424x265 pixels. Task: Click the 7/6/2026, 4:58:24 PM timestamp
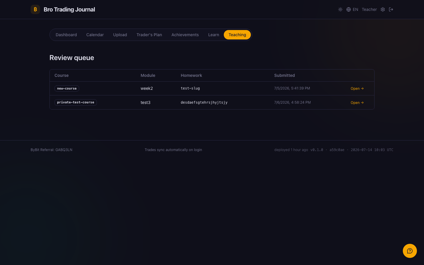[292, 102]
